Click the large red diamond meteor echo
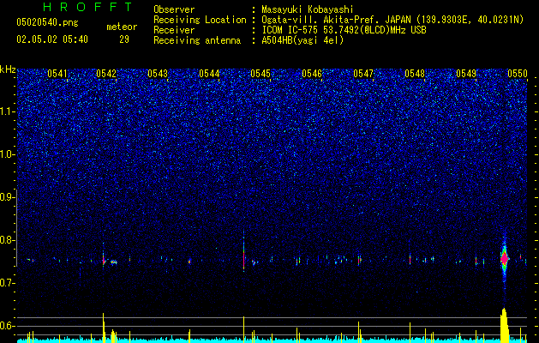539x343 pixels. 504,258
